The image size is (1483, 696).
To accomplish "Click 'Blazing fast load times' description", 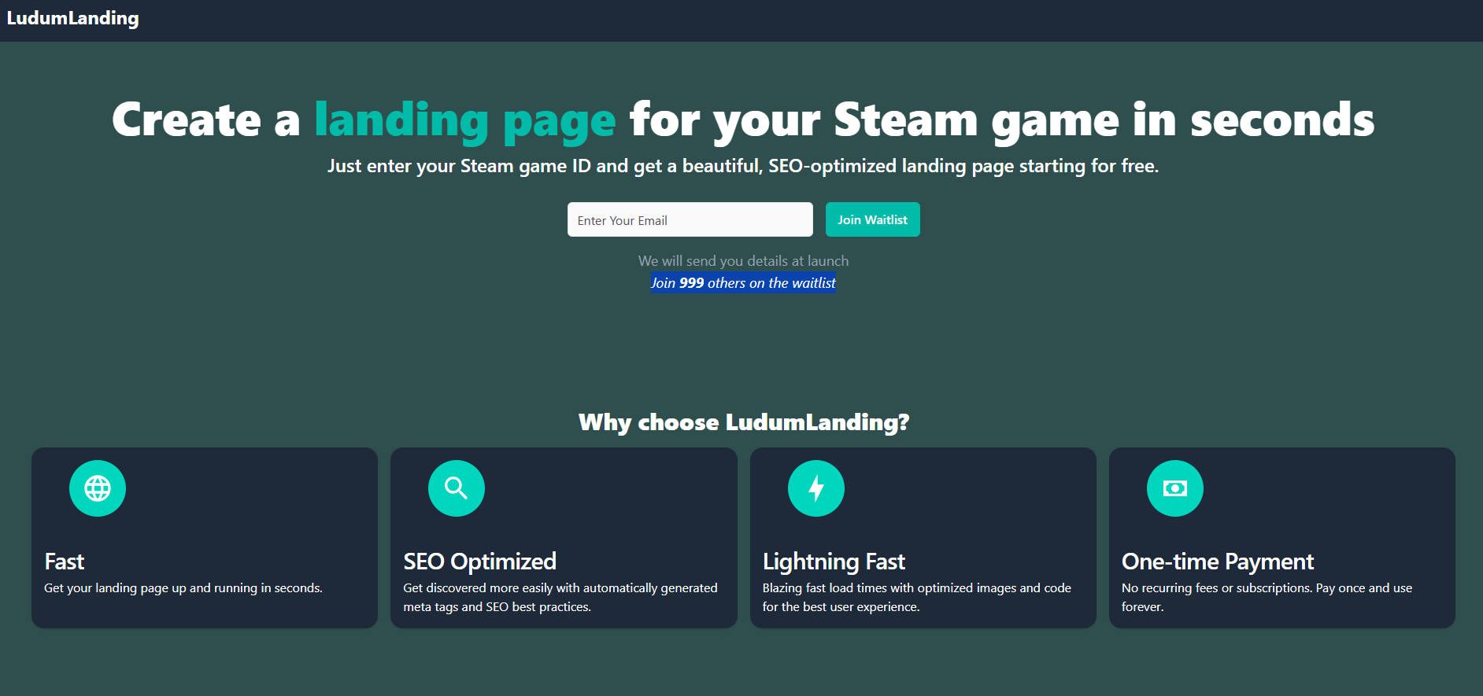I will pyautogui.click(x=917, y=598).
